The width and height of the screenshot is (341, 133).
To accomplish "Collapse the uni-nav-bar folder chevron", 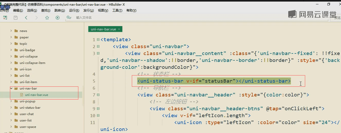I will point(11,88).
